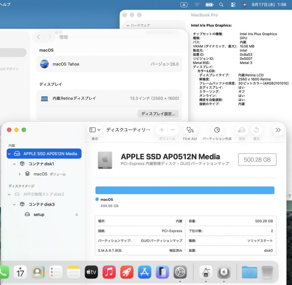The height and width of the screenshot is (285, 292).
Task: Click the S.M.A.R.T.状況 検証済み row
Action: point(140,251)
